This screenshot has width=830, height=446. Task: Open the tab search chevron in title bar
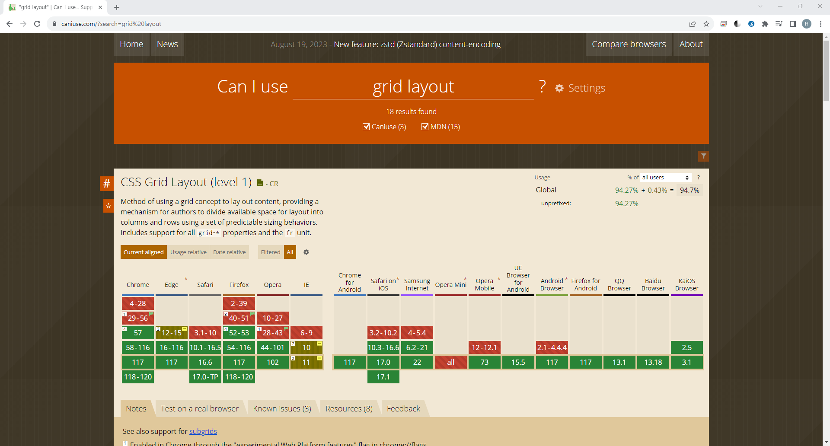click(760, 6)
